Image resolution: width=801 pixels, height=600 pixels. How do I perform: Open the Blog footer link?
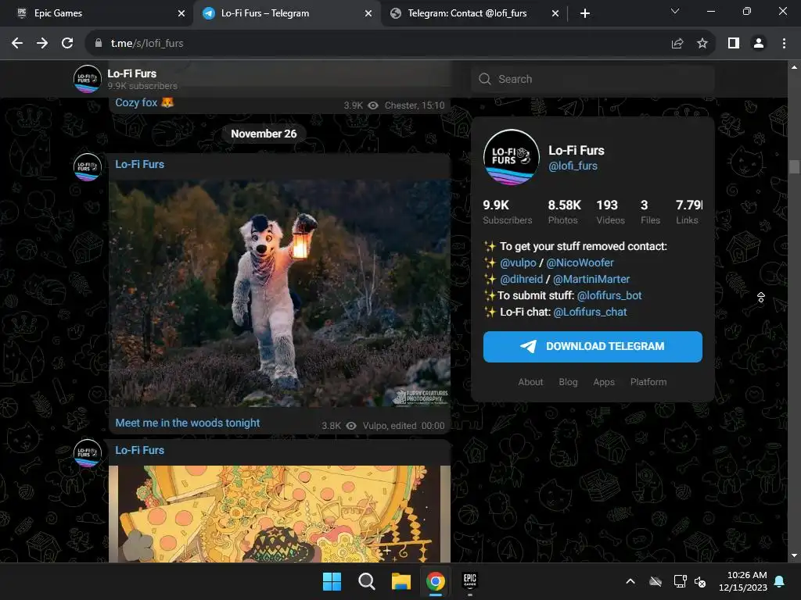click(568, 382)
